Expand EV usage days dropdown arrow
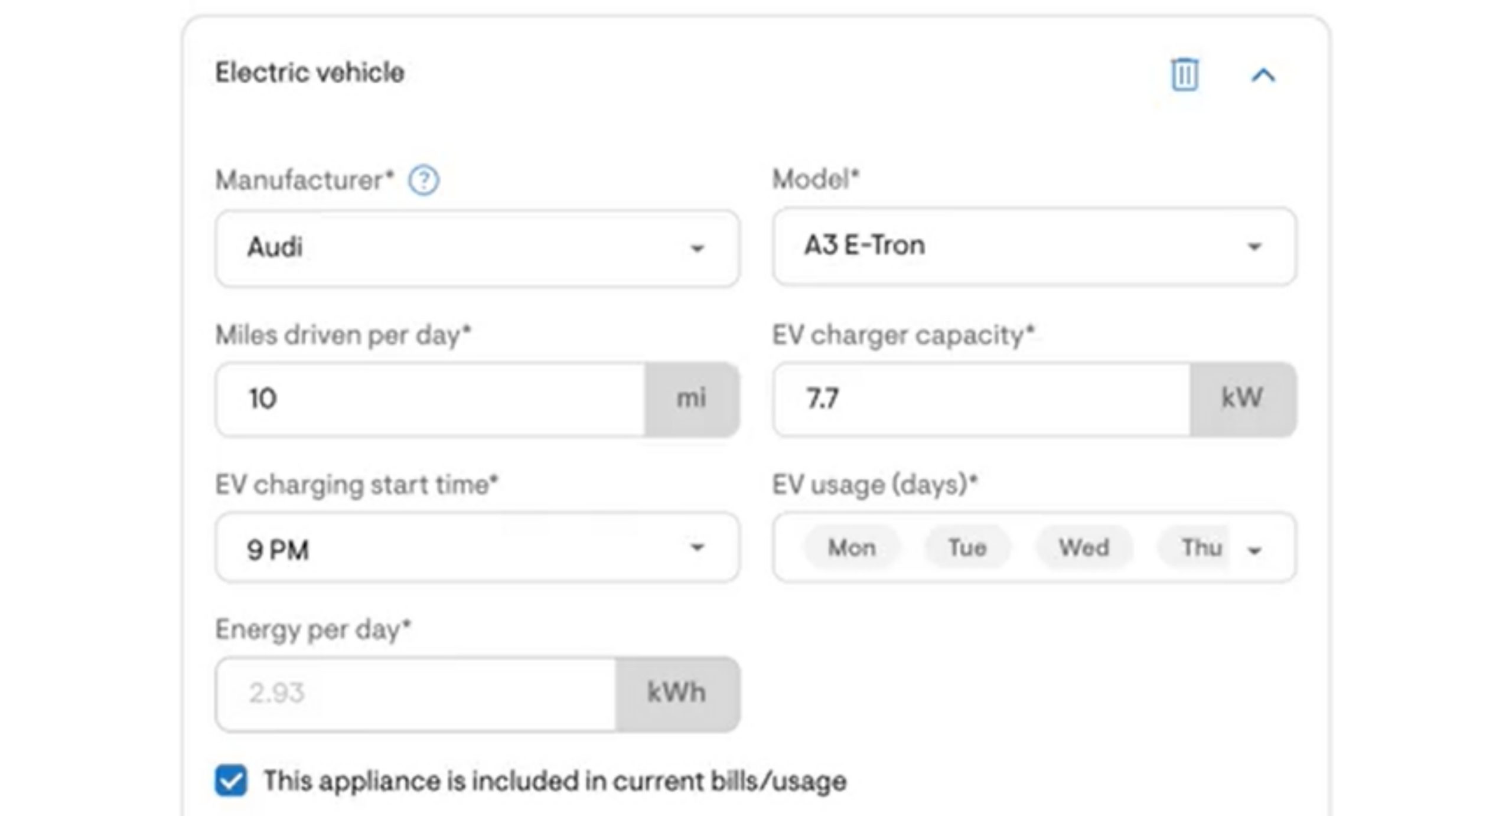 pyautogui.click(x=1254, y=550)
